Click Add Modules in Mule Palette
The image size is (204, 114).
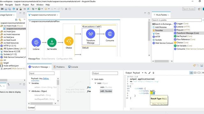click(160, 27)
